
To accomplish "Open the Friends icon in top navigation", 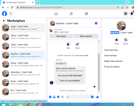I will pos(71,14).
